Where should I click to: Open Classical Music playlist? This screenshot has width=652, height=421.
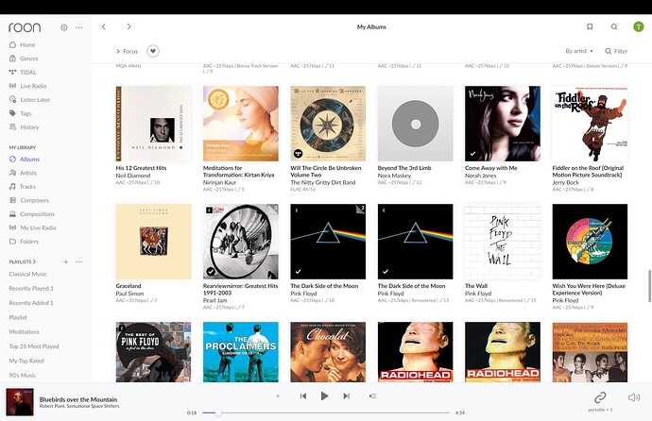(x=27, y=274)
